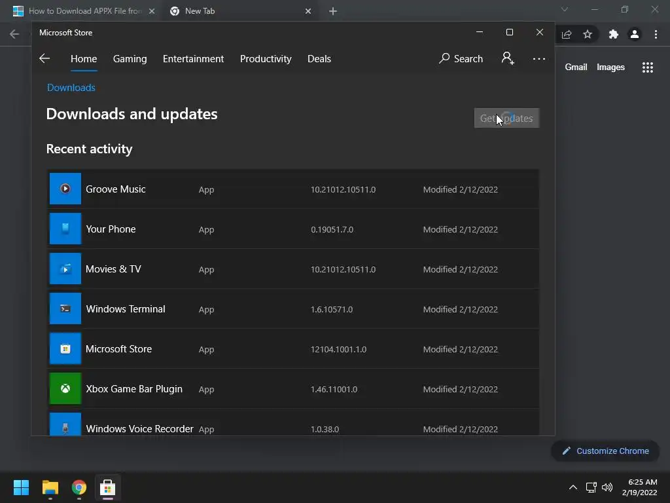Screen dimensions: 670x503
Task: Click version 1.6.10571.0 text
Action: pos(332,309)
